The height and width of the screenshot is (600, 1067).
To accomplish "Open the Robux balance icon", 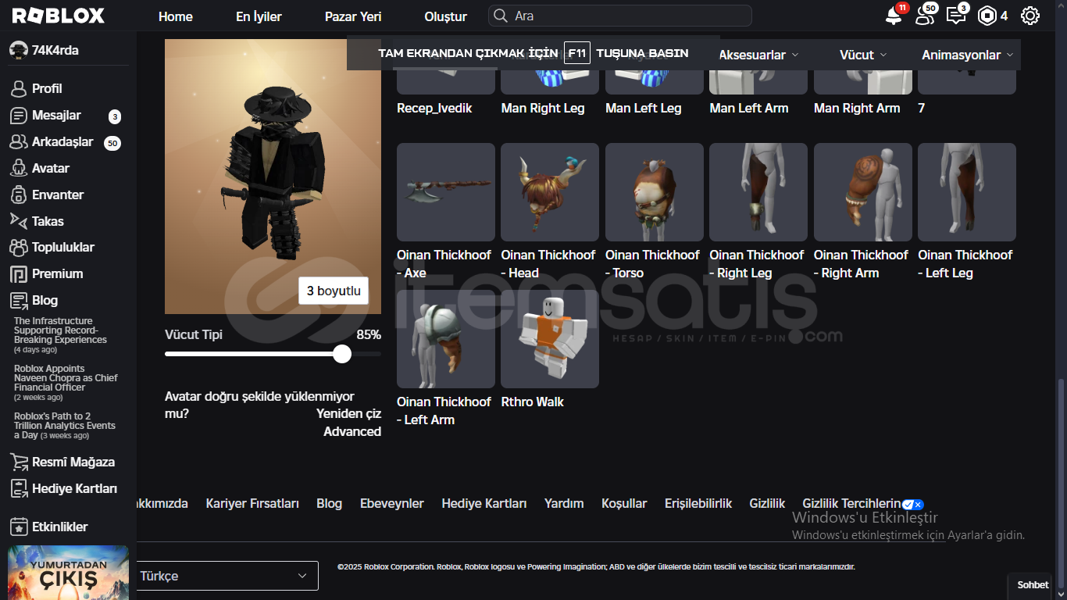I will tap(987, 16).
